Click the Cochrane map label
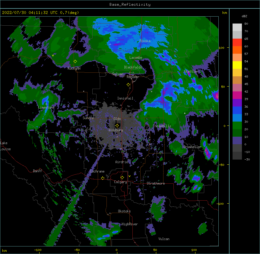 pos(97,171)
